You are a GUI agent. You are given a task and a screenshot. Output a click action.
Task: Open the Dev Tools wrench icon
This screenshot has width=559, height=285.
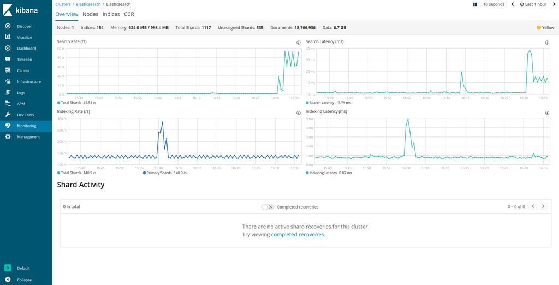pos(8,115)
